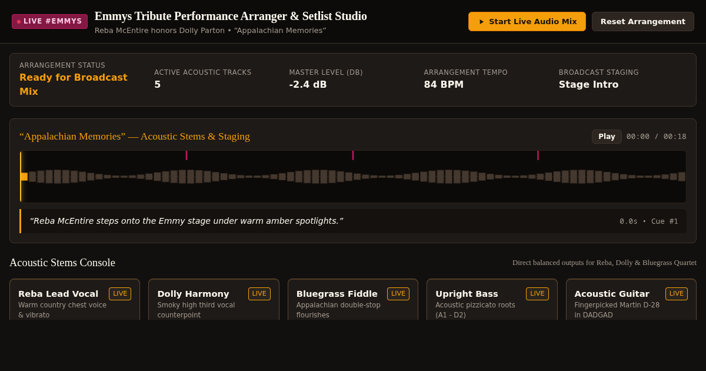706x371 pixels.
Task: Reset the arrangement
Action: [x=643, y=21]
